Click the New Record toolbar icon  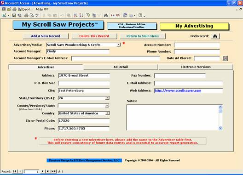[112, 15]
